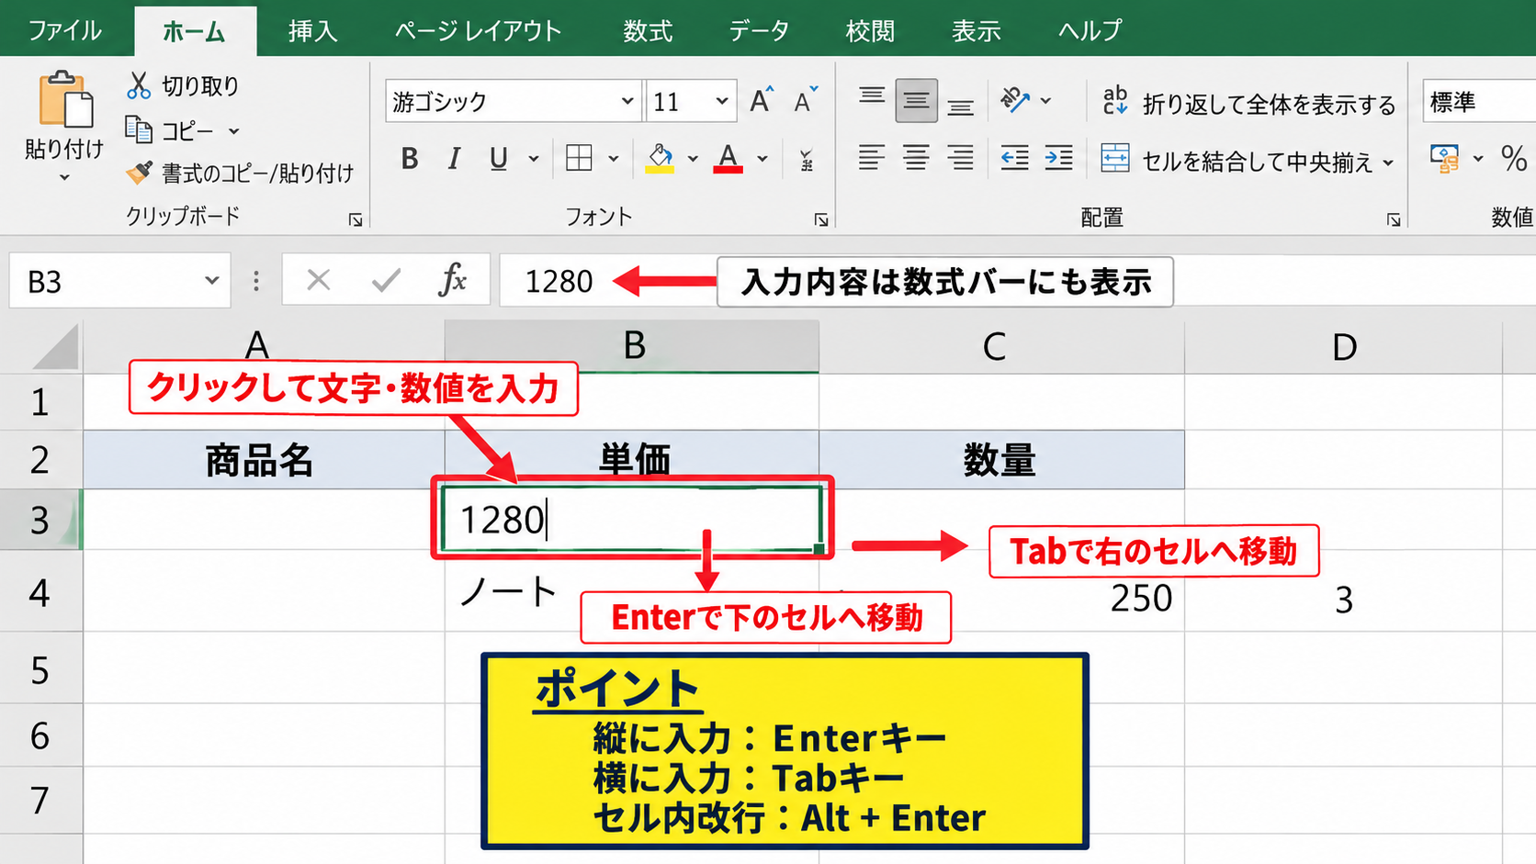Click the text orientation icon

1015,99
